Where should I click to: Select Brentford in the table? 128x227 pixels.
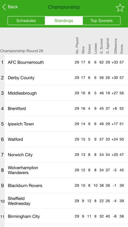(64, 109)
